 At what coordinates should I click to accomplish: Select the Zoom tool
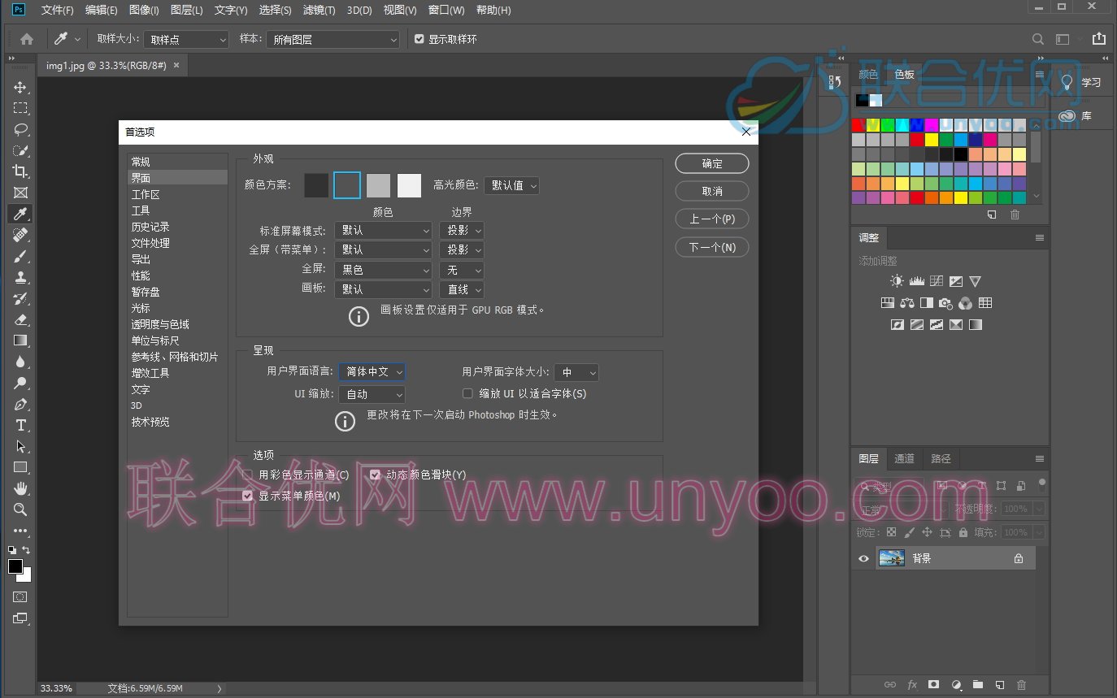[x=20, y=509]
